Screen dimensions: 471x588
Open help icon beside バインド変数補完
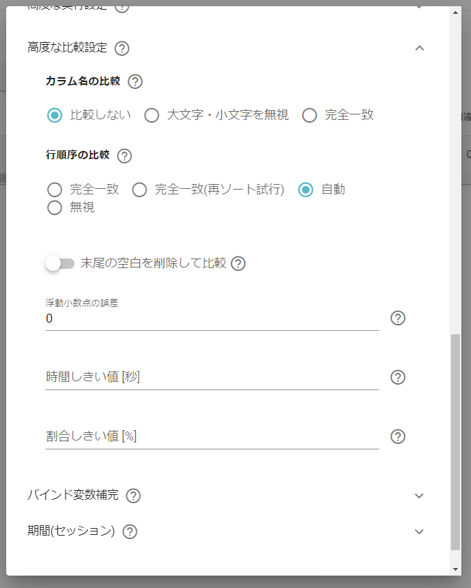133,496
